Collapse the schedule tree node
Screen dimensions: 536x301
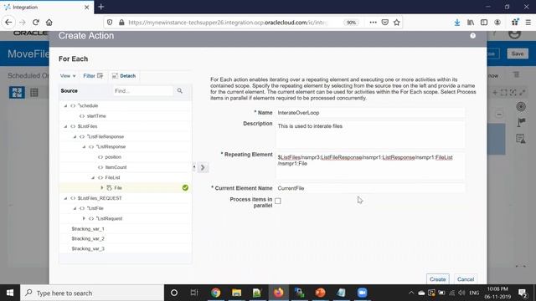coord(65,106)
